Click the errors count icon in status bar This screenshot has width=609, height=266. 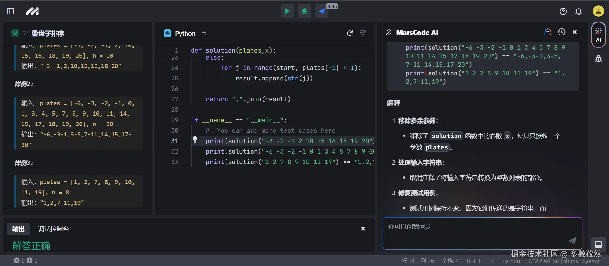[x=17, y=261]
